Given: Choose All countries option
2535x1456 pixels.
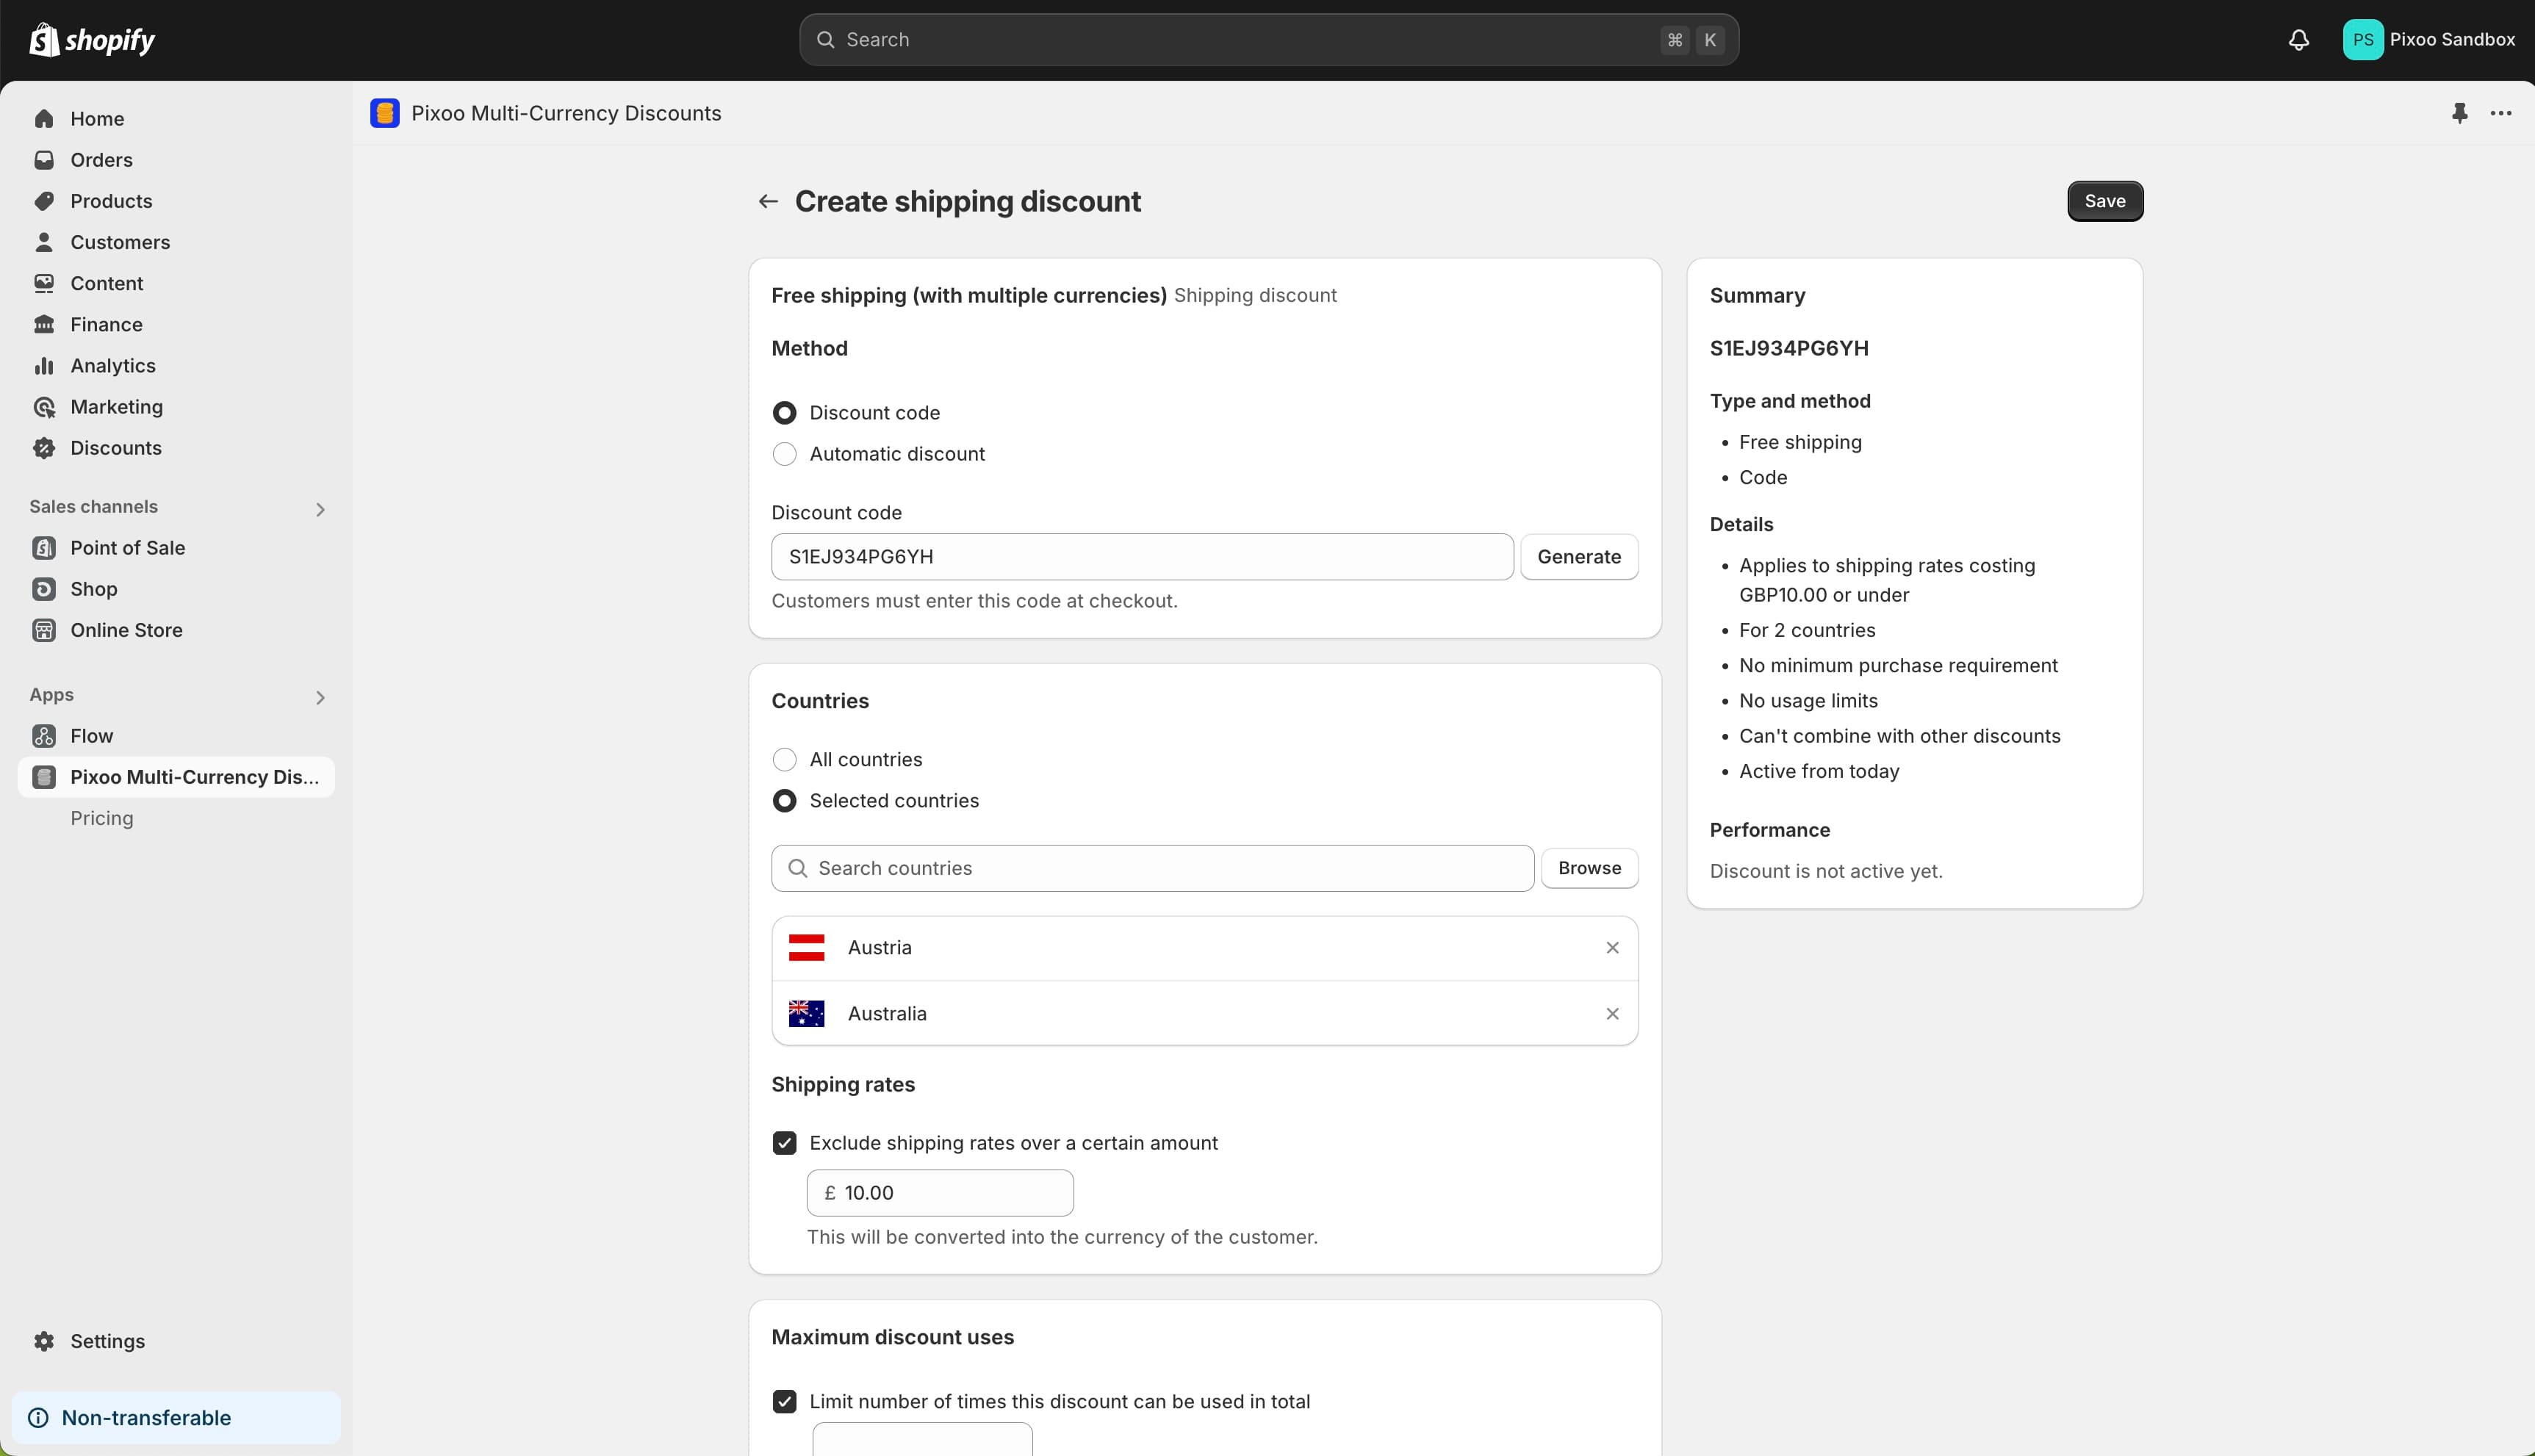Looking at the screenshot, I should (785, 760).
